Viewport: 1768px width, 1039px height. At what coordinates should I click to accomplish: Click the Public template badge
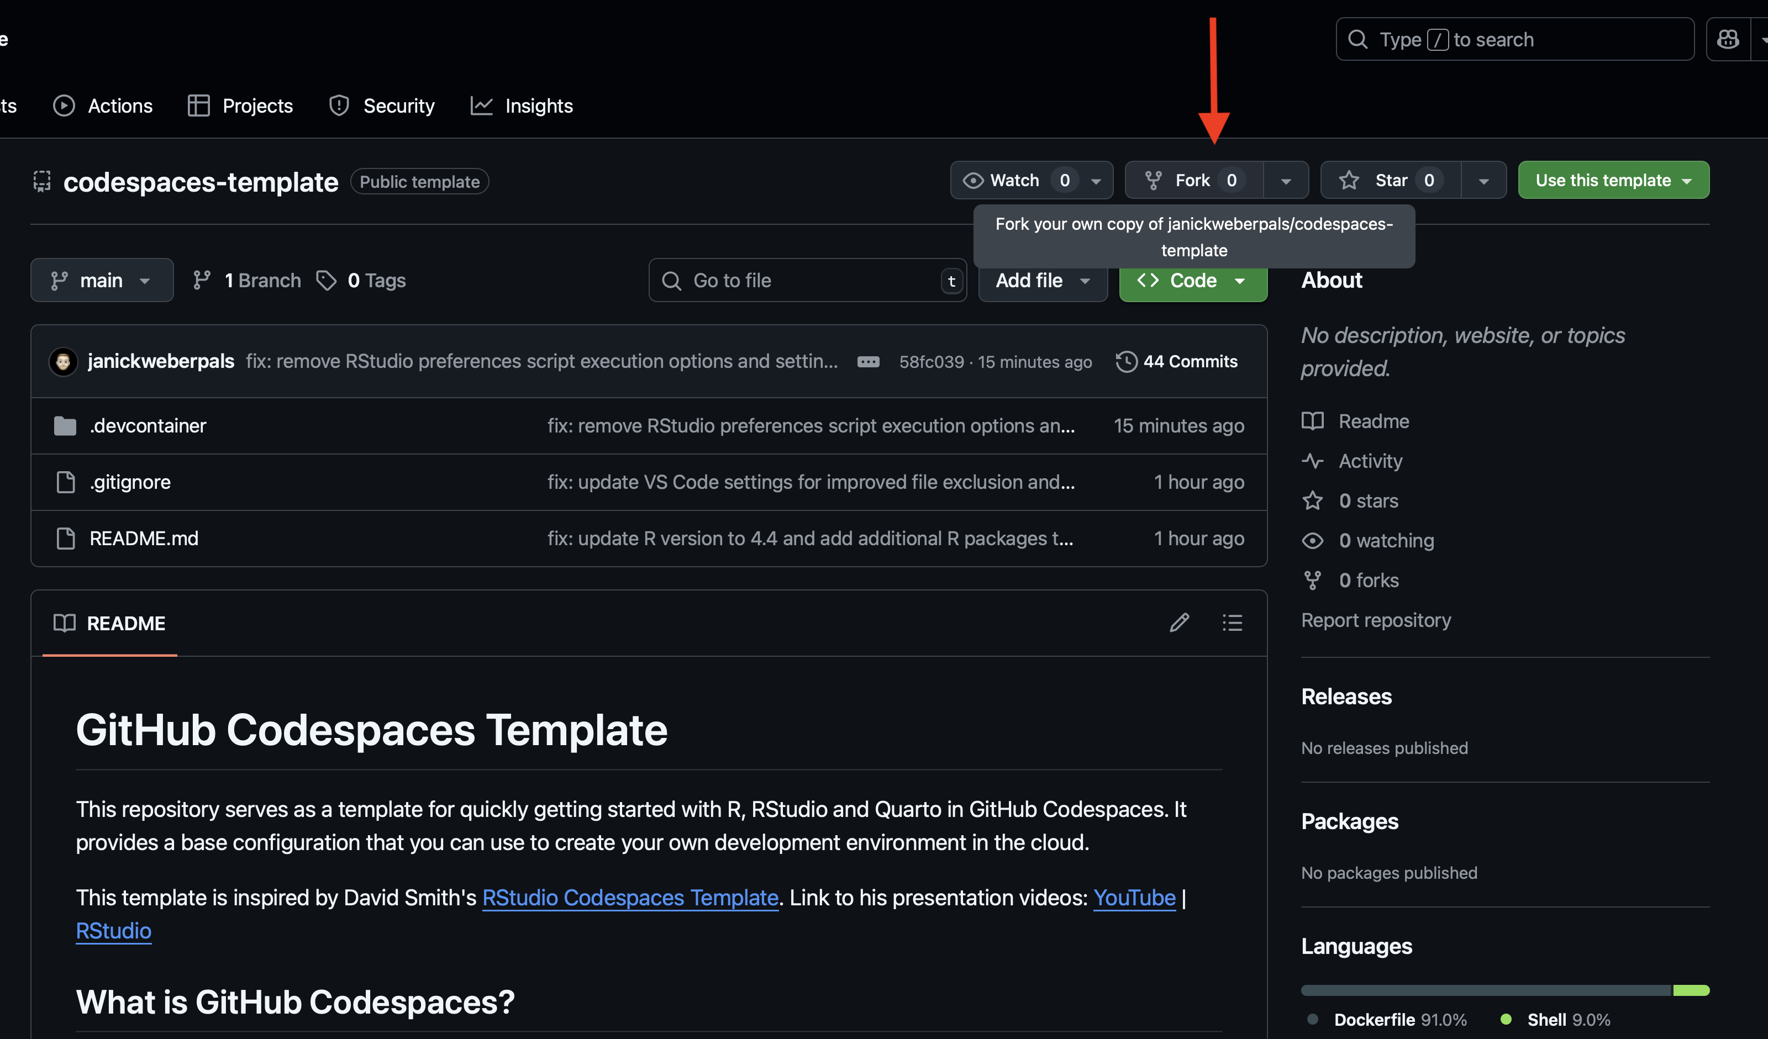[419, 182]
